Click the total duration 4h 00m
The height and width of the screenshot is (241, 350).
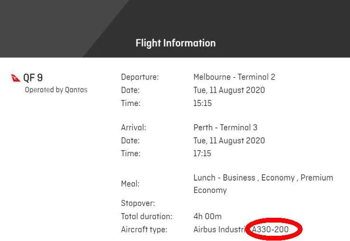(x=207, y=216)
